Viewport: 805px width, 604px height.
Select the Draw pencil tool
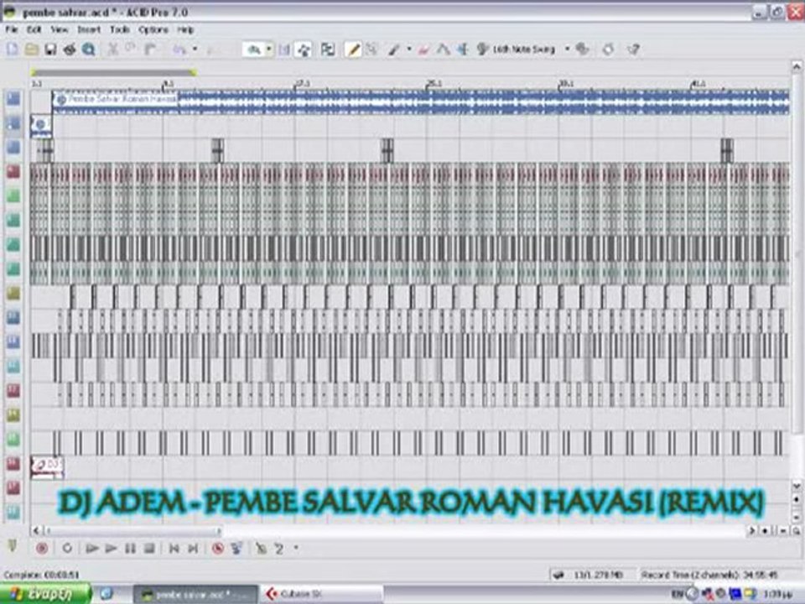(353, 49)
